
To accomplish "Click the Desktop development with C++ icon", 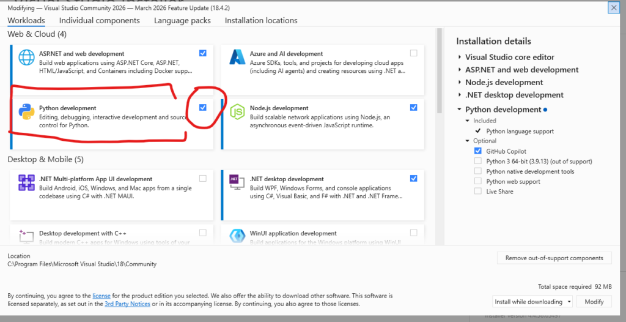I will (27, 236).
